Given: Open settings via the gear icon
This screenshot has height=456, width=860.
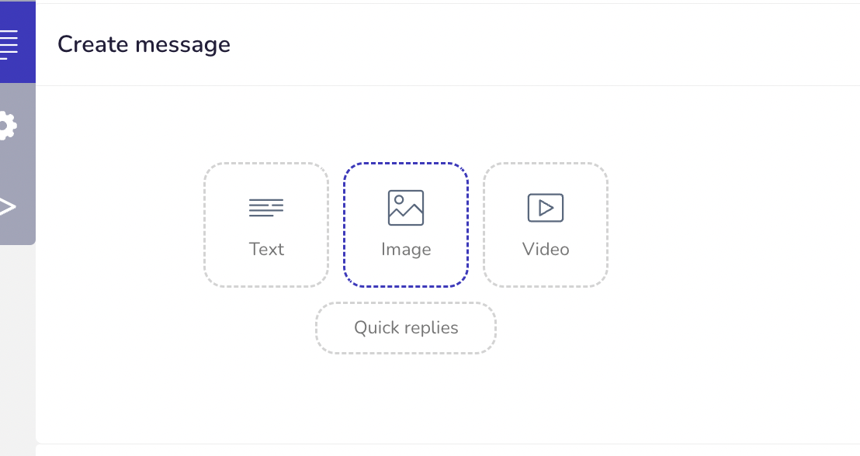Looking at the screenshot, I should 7,126.
